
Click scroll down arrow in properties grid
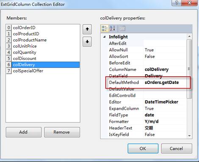click(189, 136)
